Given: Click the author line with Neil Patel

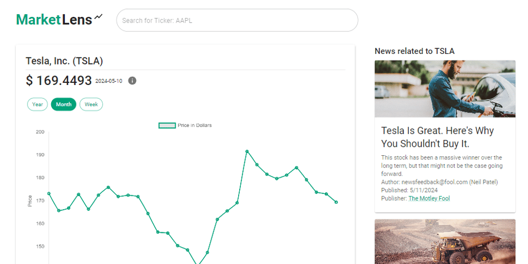Looking at the screenshot, I should [439, 182].
